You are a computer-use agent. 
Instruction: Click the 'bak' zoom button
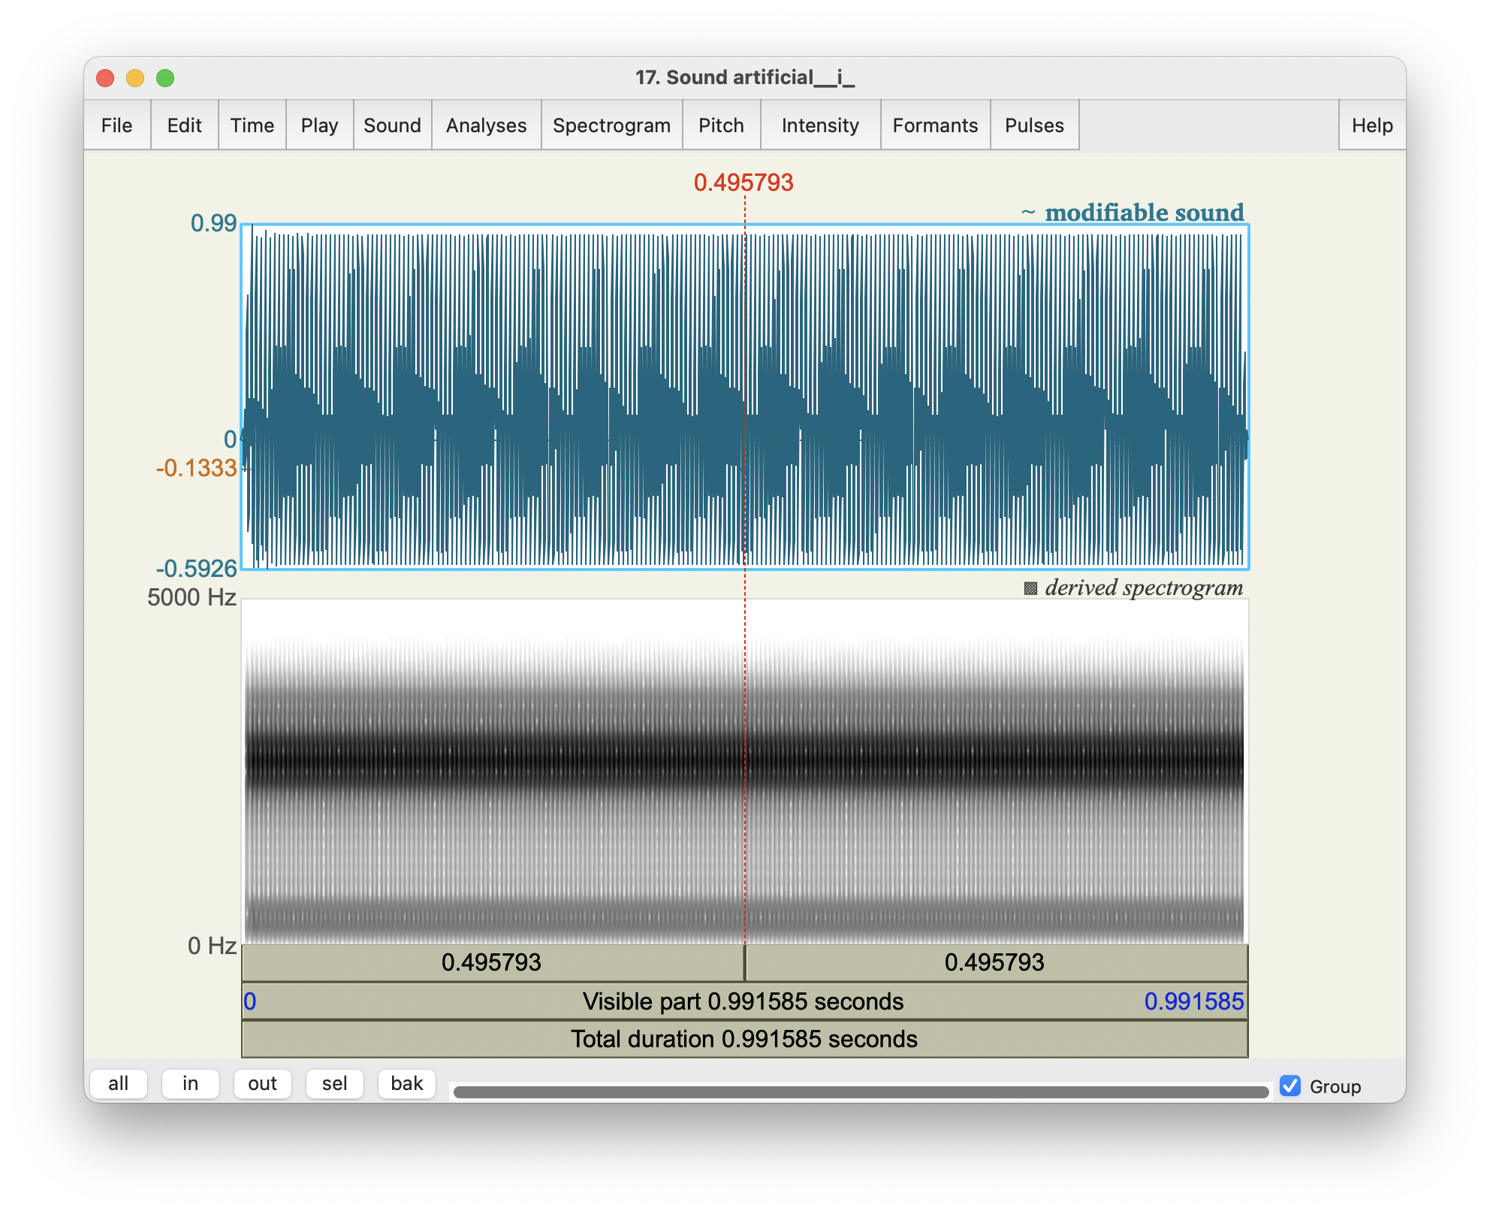pyautogui.click(x=407, y=1083)
